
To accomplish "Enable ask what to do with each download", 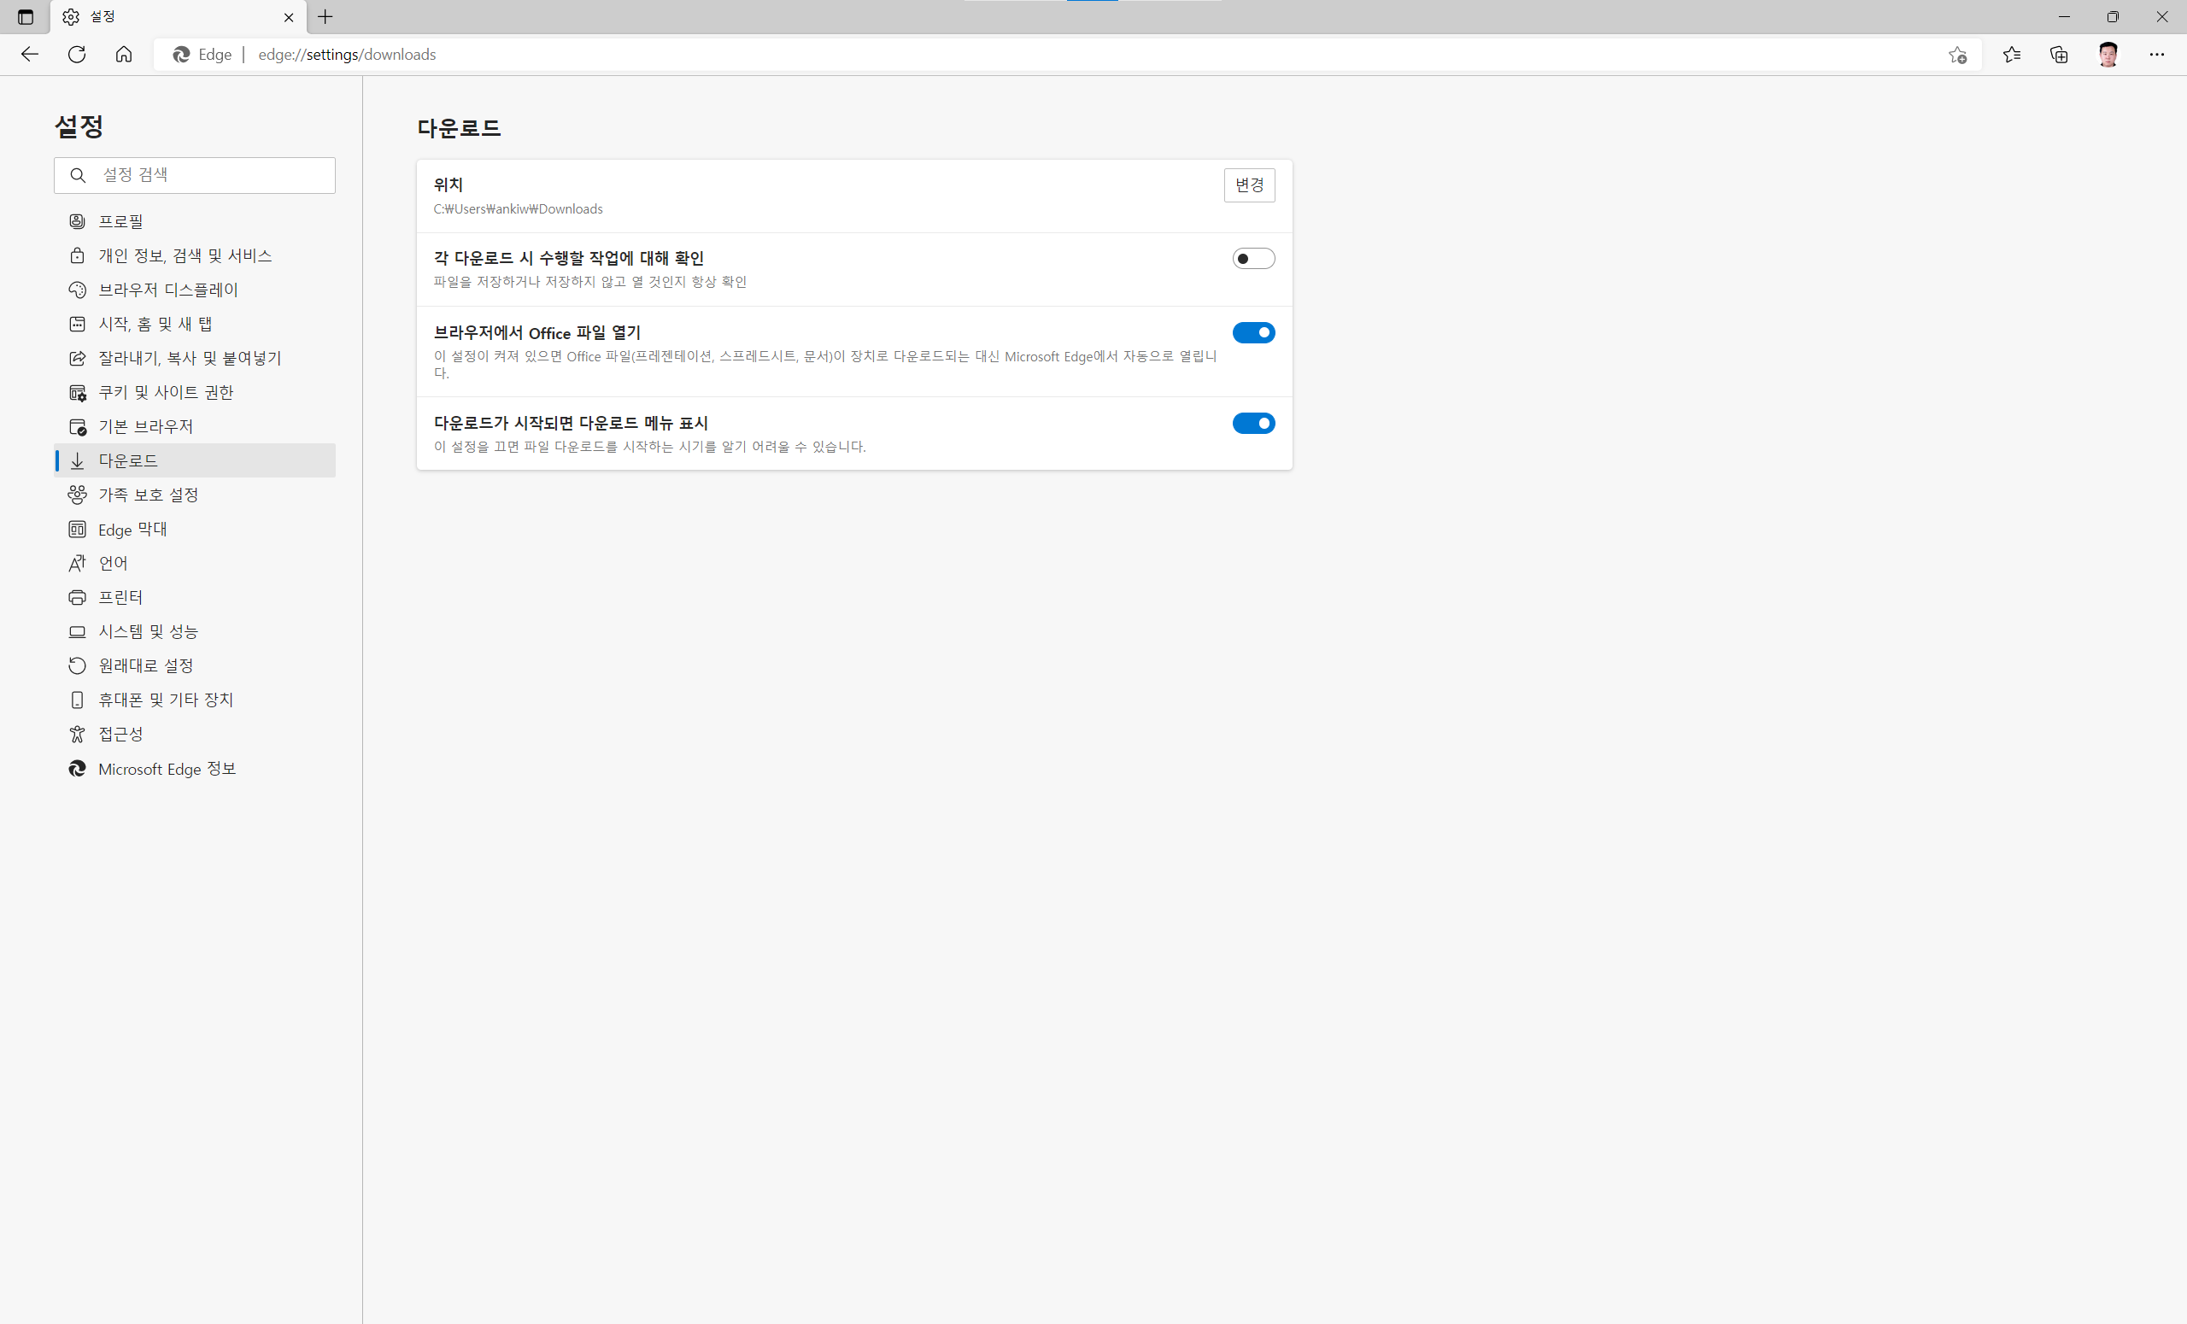I will 1252,258.
